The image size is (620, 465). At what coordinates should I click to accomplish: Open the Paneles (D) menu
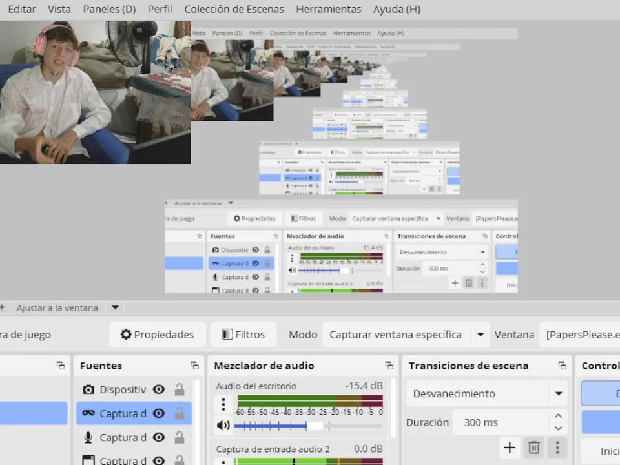pos(109,9)
